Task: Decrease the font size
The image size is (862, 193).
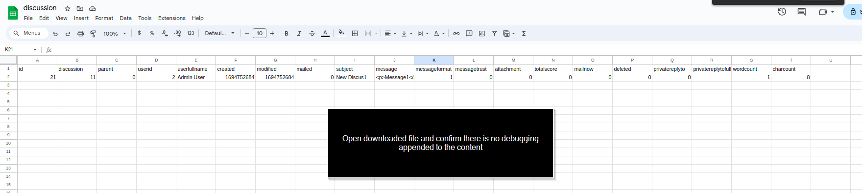Action: coord(247,33)
